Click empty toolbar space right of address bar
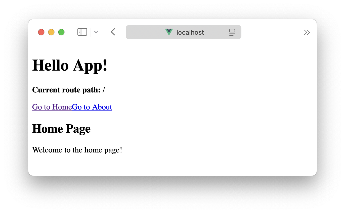Screen dimensions: 345x213 [x=272, y=32]
